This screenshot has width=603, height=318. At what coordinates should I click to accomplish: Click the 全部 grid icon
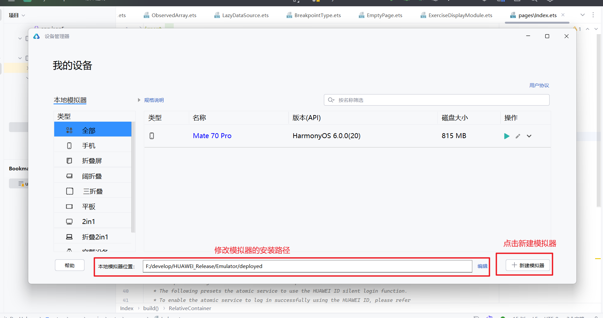pyautogui.click(x=69, y=131)
